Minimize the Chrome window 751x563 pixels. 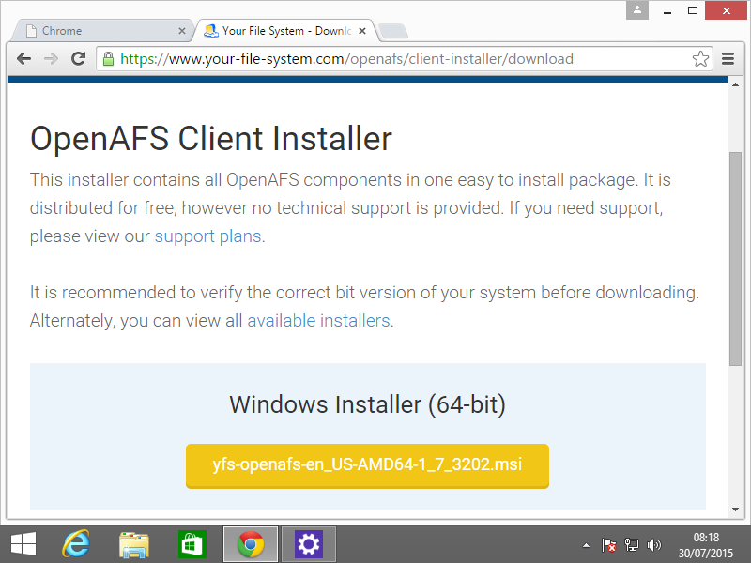point(667,10)
